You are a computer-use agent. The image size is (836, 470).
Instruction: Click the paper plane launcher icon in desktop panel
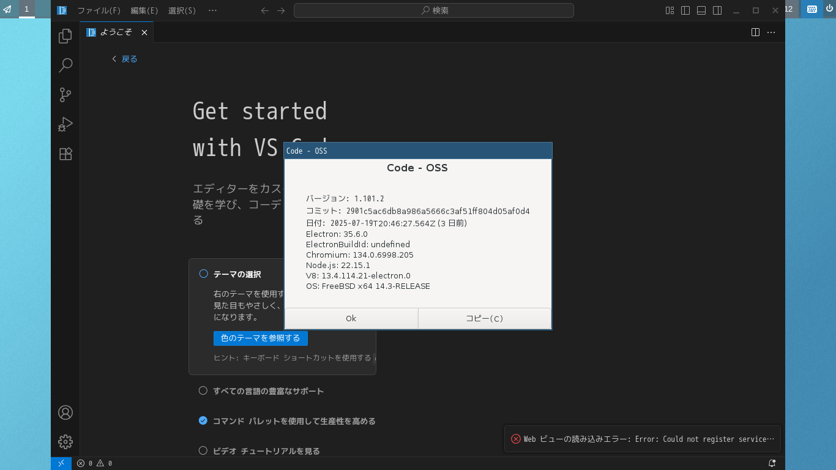[x=7, y=9]
